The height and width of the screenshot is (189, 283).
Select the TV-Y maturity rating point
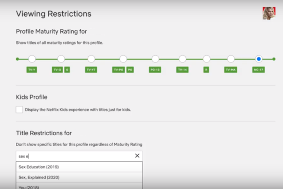click(x=32, y=59)
